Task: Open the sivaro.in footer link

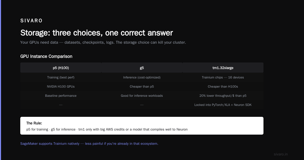Action: click(281, 154)
